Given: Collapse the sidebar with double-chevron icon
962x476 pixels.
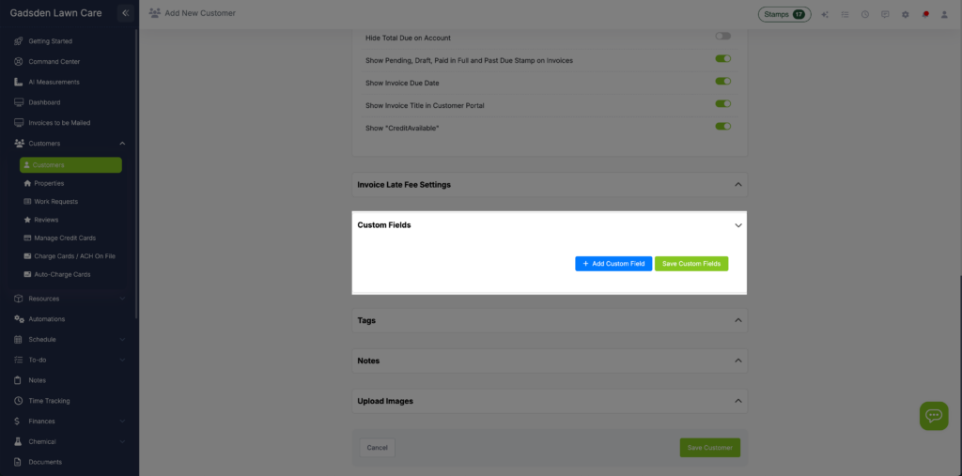Looking at the screenshot, I should [126, 13].
